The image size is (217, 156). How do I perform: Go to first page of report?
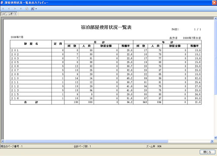click(x=3, y=9)
